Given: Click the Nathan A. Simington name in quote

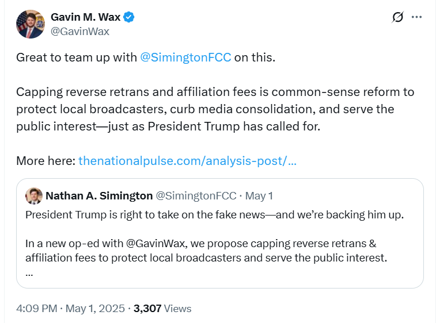Looking at the screenshot, I should (99, 196).
